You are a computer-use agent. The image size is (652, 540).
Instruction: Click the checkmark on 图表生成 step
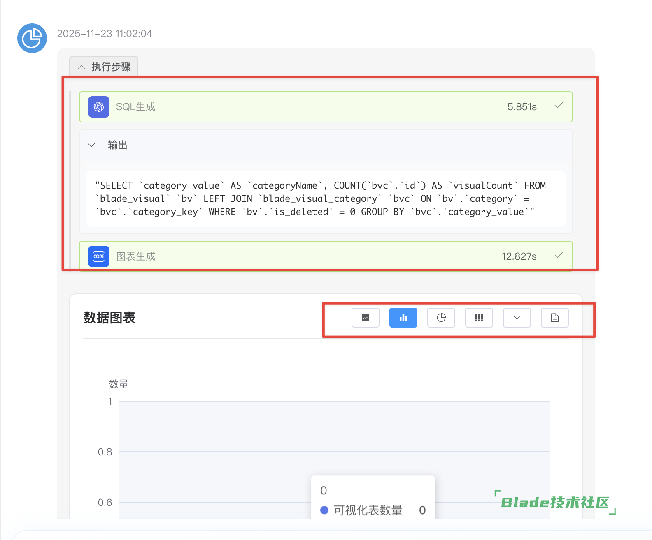559,256
